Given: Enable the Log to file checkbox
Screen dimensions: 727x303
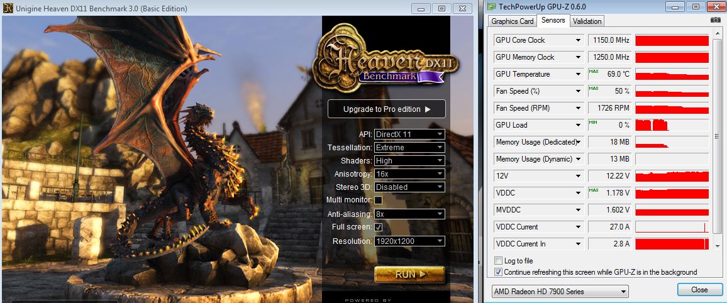Looking at the screenshot, I should [x=499, y=261].
